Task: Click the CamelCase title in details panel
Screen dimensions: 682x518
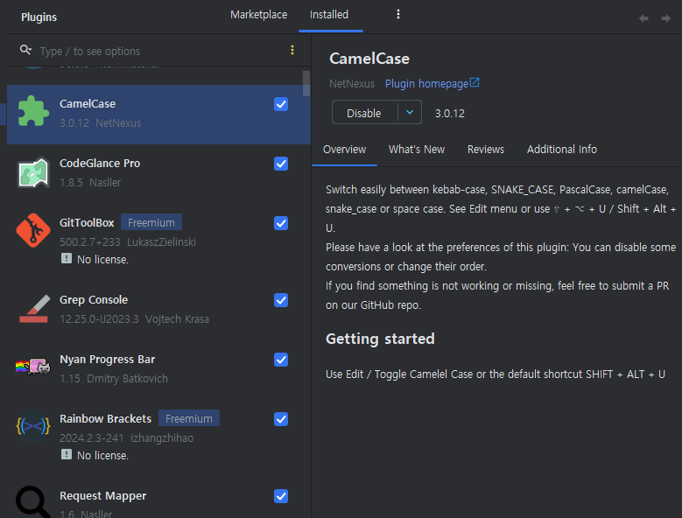Action: 369,59
